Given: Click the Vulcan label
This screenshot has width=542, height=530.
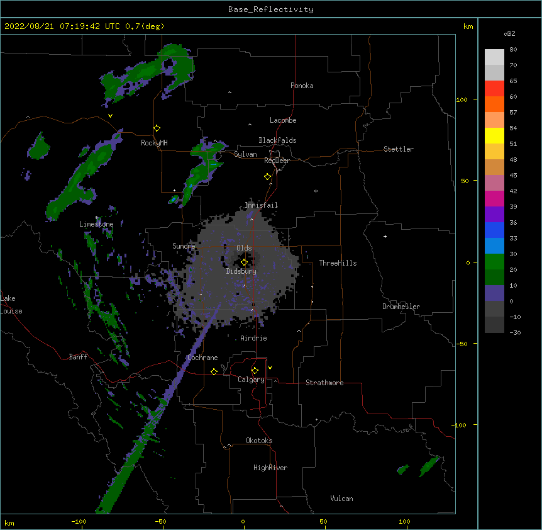Looking at the screenshot, I should tap(341, 499).
